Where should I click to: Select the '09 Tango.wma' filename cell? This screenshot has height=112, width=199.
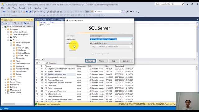tap(60, 86)
